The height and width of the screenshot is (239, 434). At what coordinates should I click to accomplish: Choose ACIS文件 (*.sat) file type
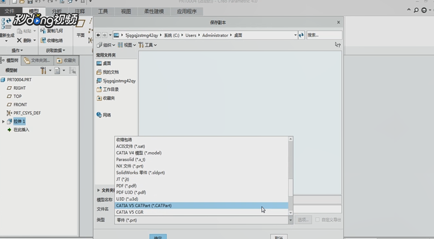pyautogui.click(x=201, y=146)
